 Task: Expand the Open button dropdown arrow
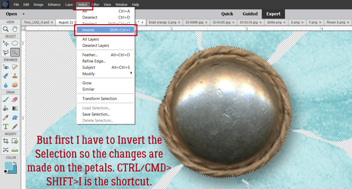click(x=23, y=14)
